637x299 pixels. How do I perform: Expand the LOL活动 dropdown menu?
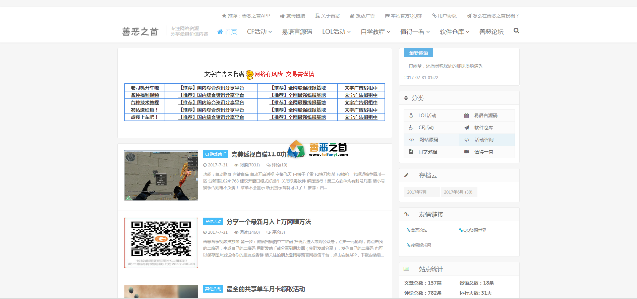point(336,32)
